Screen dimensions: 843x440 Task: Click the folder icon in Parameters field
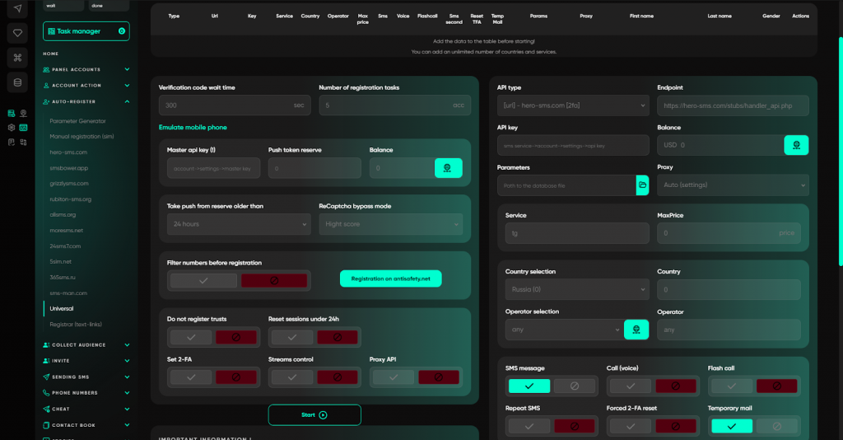pyautogui.click(x=642, y=185)
